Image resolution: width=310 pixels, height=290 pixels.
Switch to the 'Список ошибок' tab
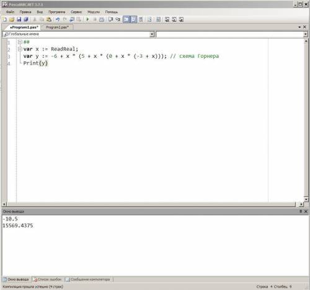point(48,279)
